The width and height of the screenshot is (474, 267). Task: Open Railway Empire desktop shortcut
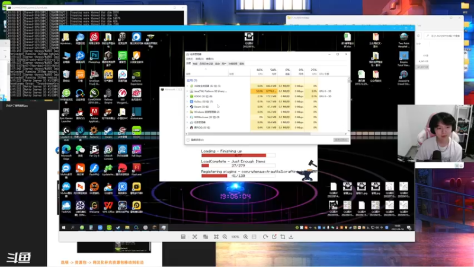108,96
